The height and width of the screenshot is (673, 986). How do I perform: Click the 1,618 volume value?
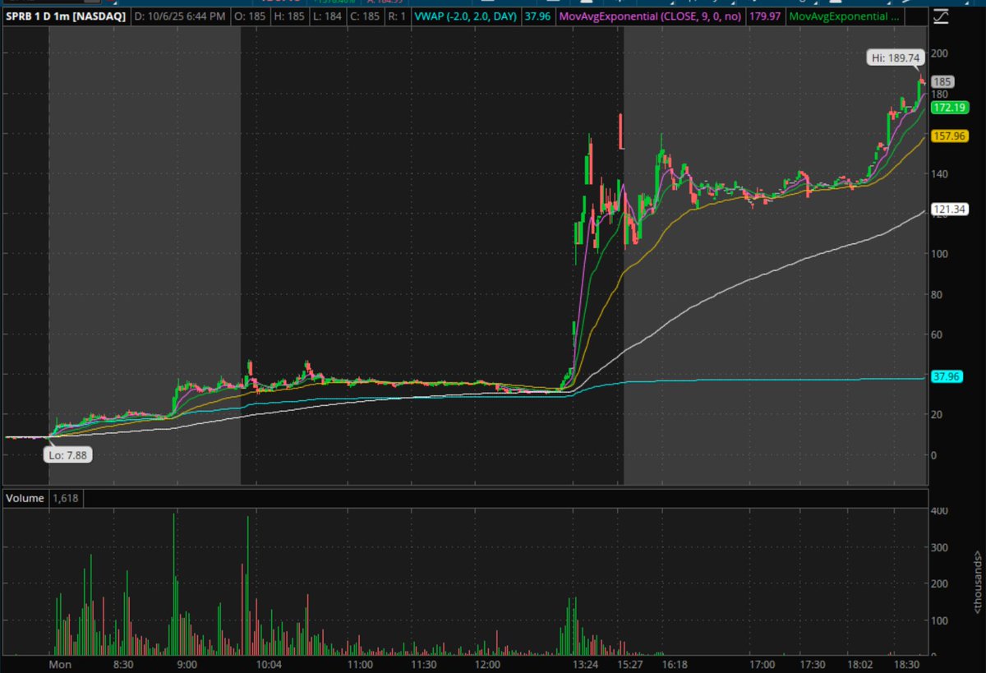[x=67, y=498]
